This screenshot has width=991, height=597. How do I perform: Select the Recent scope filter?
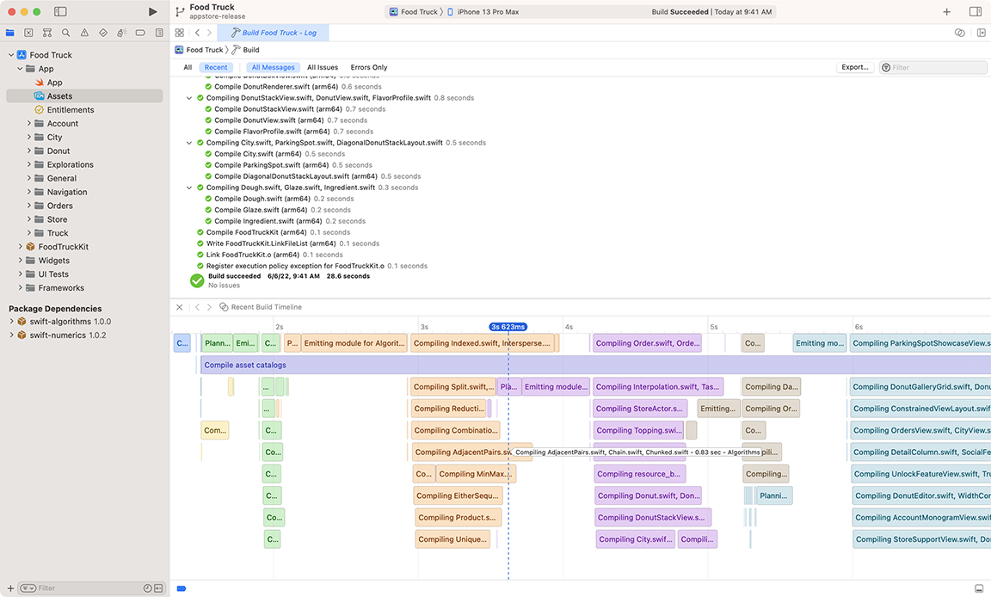(216, 68)
